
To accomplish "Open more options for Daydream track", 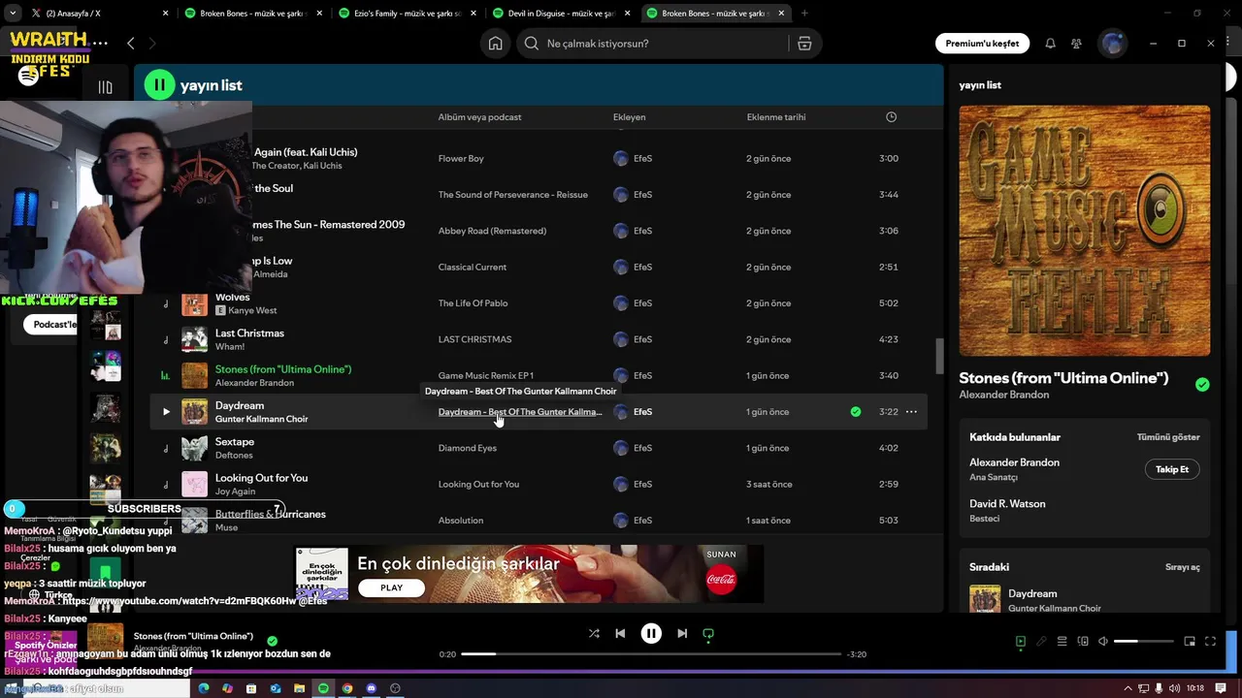I will click(911, 412).
